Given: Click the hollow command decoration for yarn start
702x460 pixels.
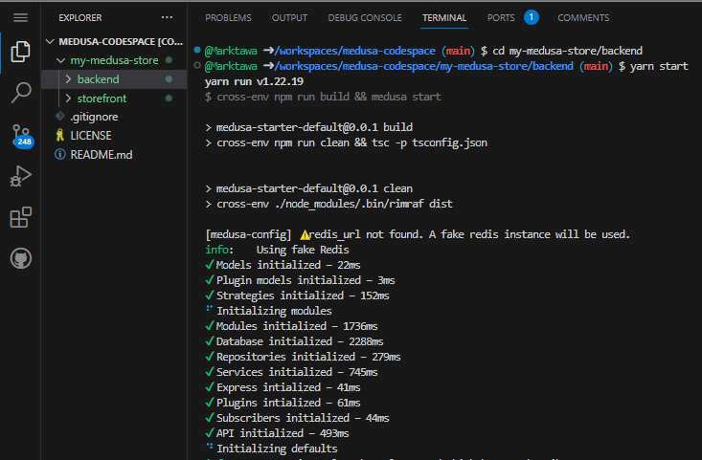Looking at the screenshot, I should 197,65.
